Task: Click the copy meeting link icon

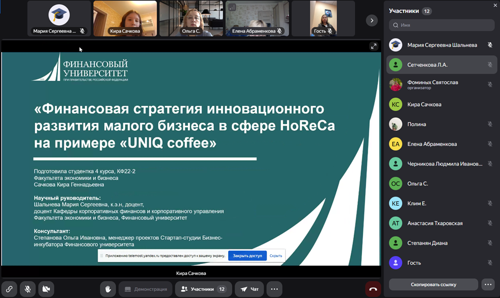Action: [x=9, y=289]
